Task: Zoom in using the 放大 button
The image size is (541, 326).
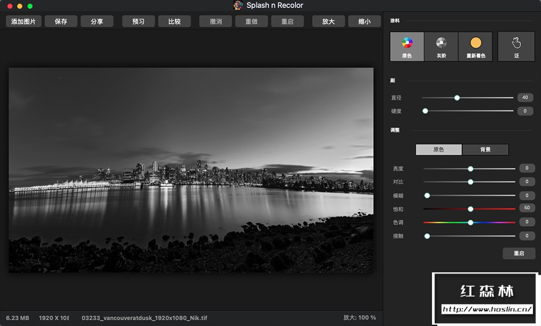Action: click(328, 21)
